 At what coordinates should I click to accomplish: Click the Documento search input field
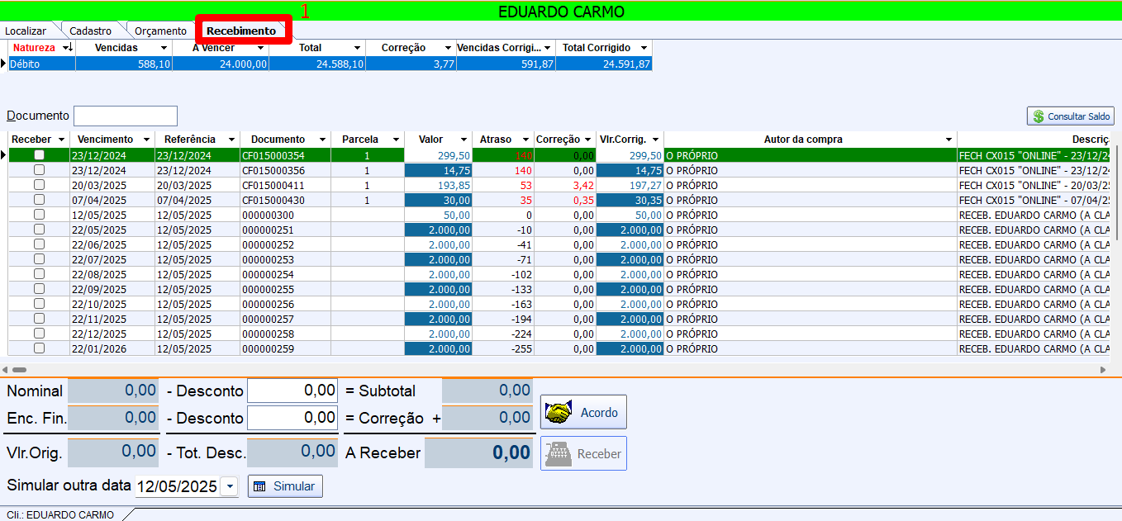126,116
